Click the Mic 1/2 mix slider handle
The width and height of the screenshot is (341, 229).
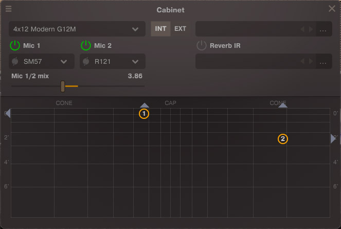tap(63, 86)
